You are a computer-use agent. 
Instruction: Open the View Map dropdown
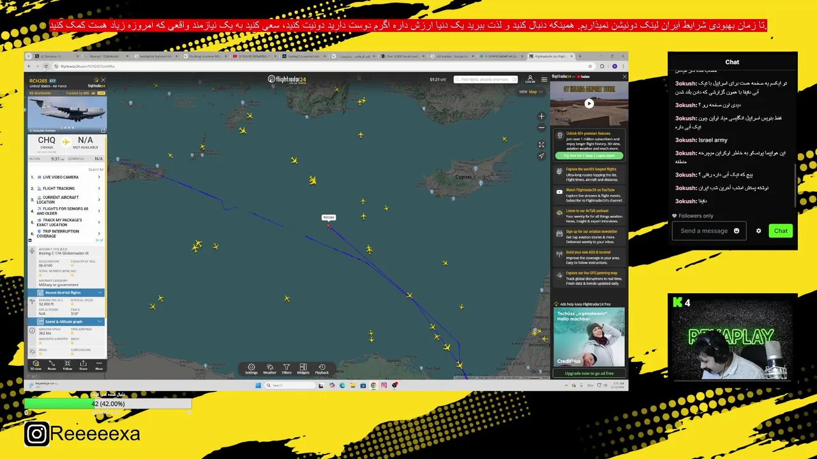(532, 92)
